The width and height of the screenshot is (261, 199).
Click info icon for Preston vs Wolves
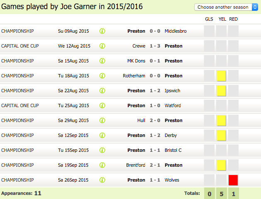102,180
